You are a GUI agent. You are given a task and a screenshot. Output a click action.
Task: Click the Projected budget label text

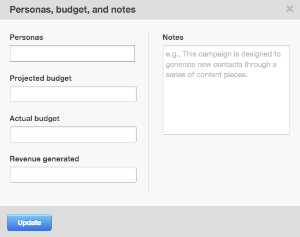point(40,78)
